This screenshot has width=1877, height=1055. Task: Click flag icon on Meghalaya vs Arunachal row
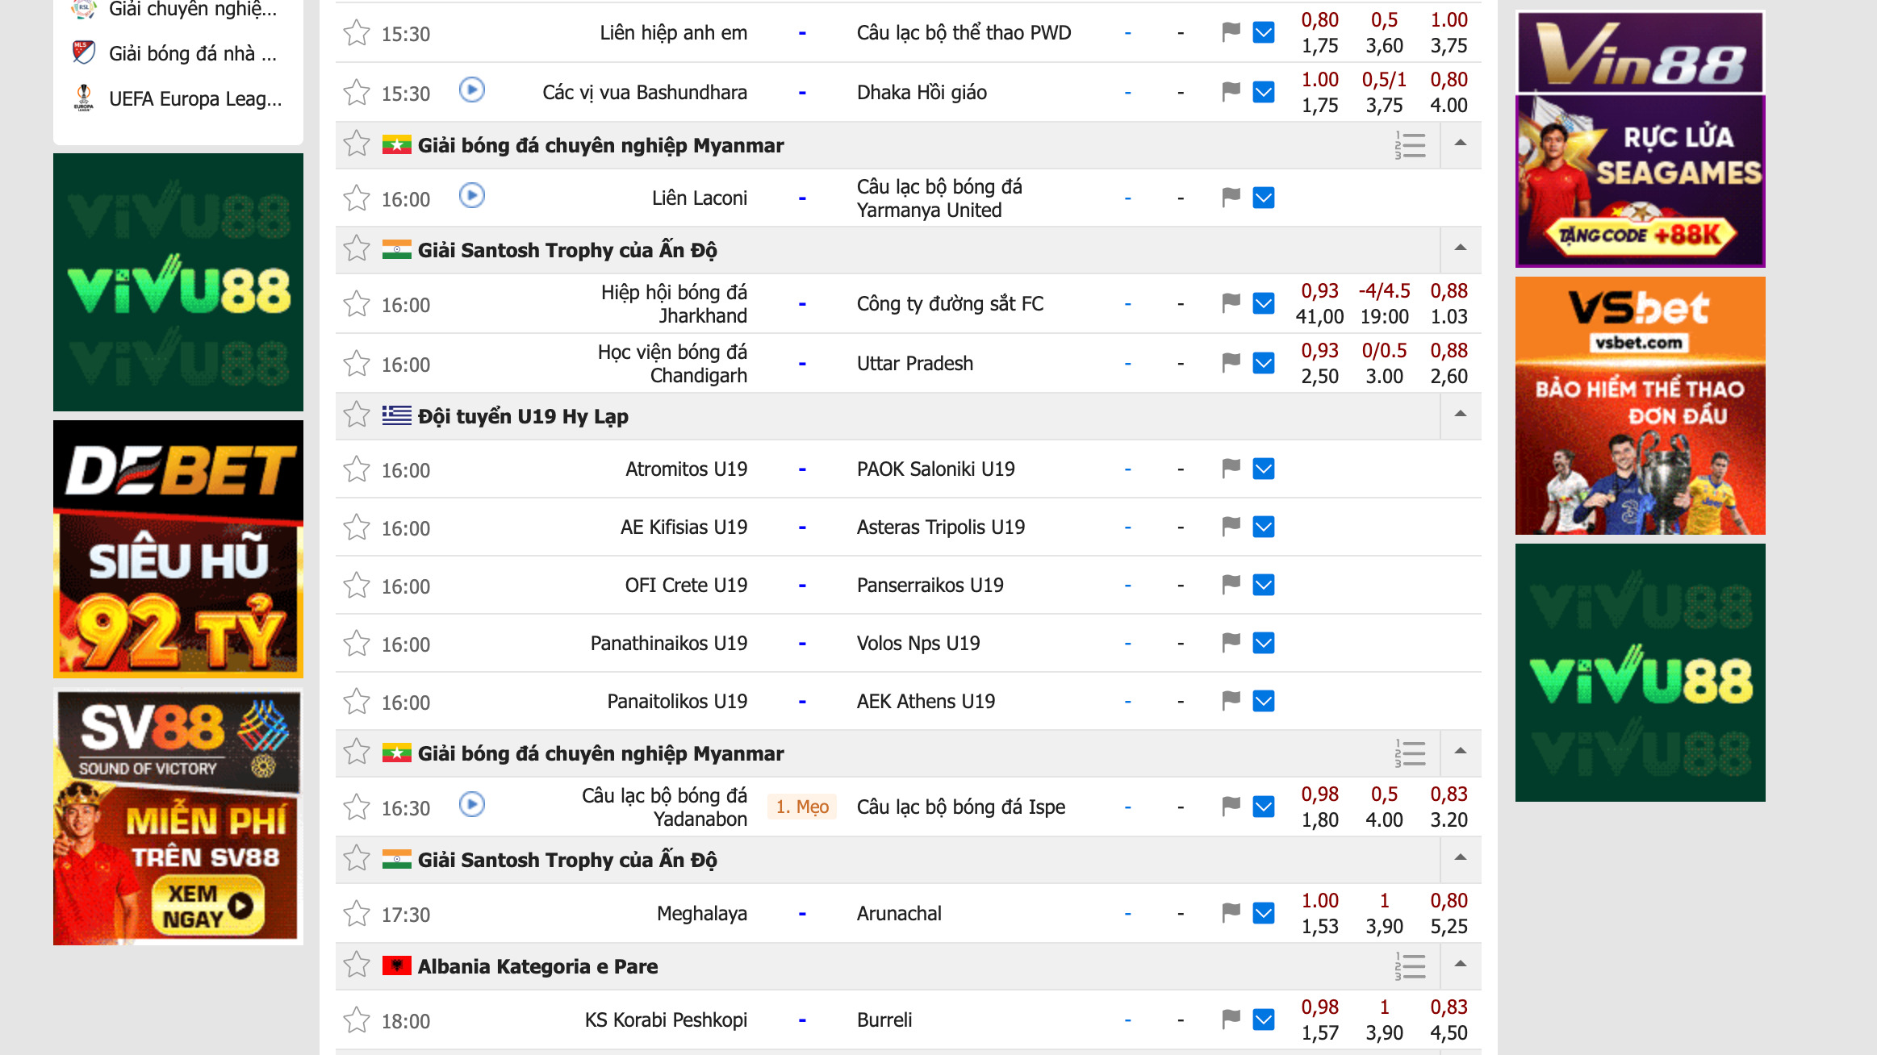1231,913
